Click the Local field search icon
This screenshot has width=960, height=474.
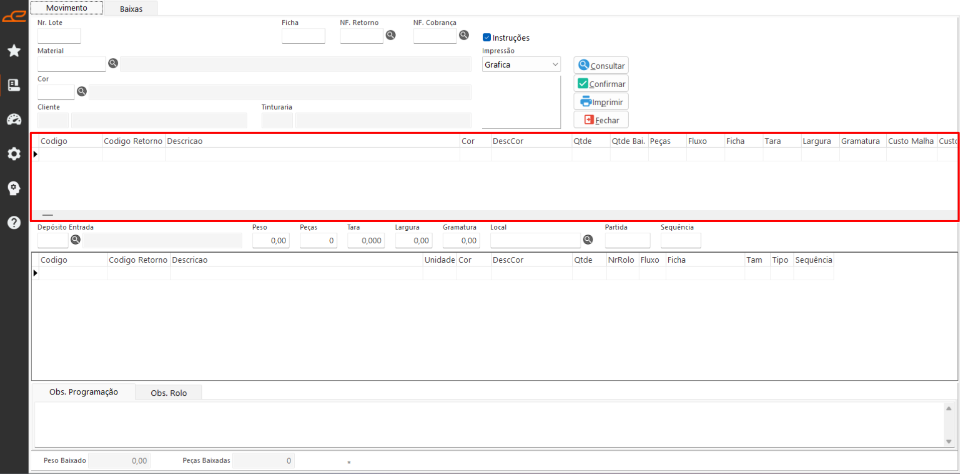pos(588,240)
